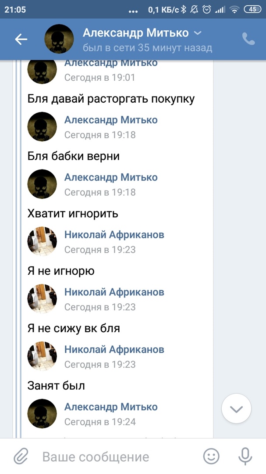The width and height of the screenshot is (266, 474).
Task: Attach a file with paperclip icon
Action: 21,457
